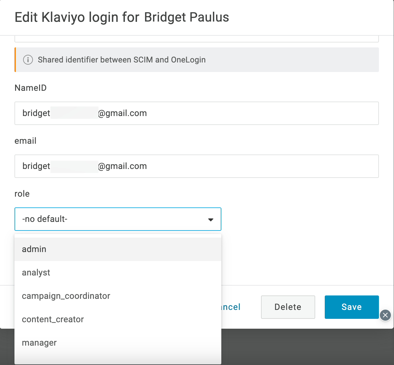
Task: Click the role field label
Action: pos(22,194)
